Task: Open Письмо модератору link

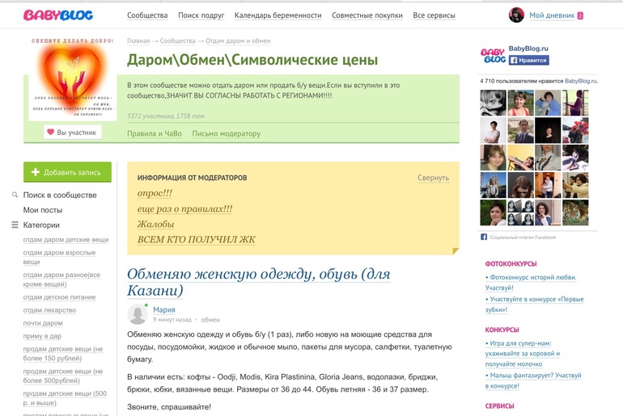Action: click(x=226, y=133)
